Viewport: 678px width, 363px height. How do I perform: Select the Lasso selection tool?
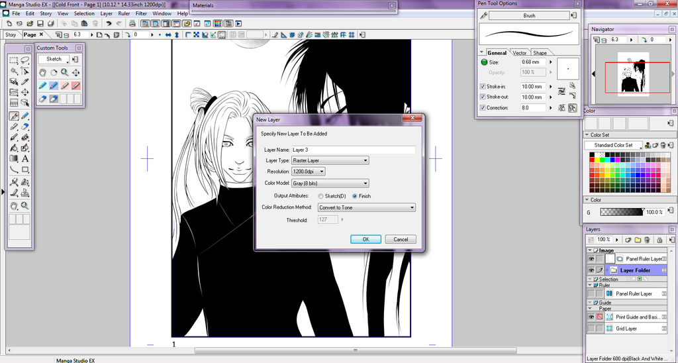pyautogui.click(x=25, y=61)
